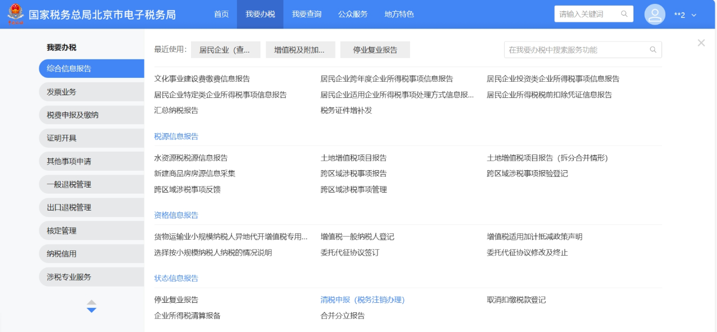This screenshot has width=717, height=332.
Task: Open the user avatar profile icon
Action: pos(654,14)
